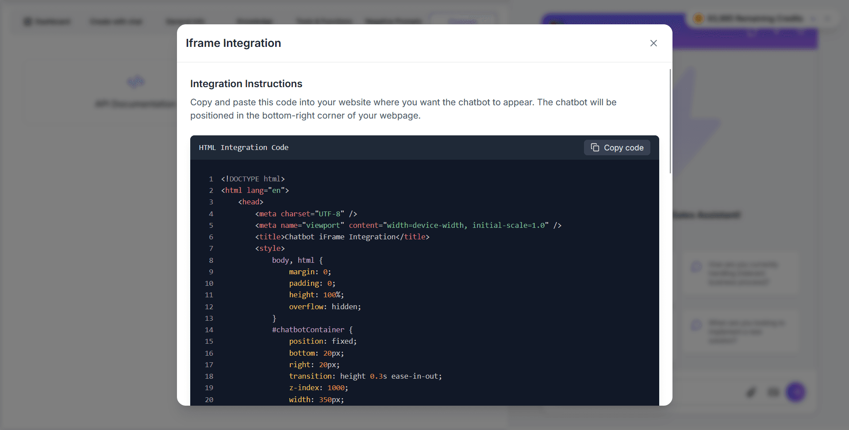This screenshot has width=849, height=430.
Task: Click the meta viewport code line
Action: [408, 225]
